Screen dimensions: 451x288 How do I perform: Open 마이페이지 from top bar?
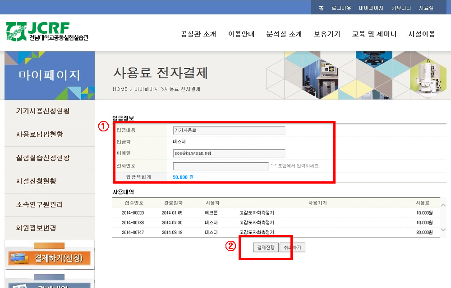point(371,8)
